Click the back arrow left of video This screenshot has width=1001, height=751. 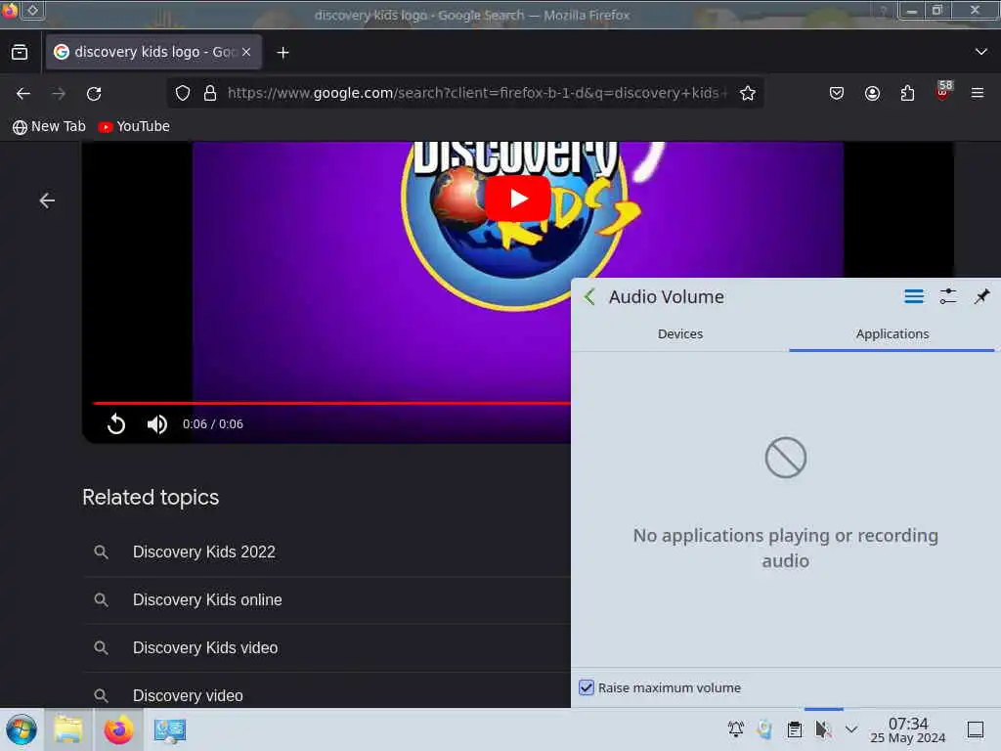click(47, 200)
